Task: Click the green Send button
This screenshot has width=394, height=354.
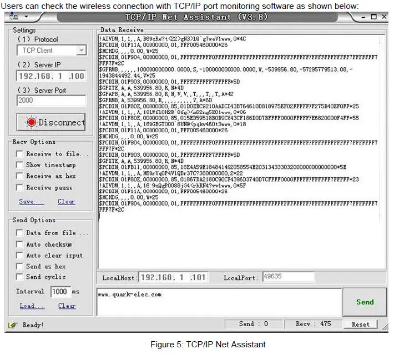Action: pyautogui.click(x=365, y=302)
